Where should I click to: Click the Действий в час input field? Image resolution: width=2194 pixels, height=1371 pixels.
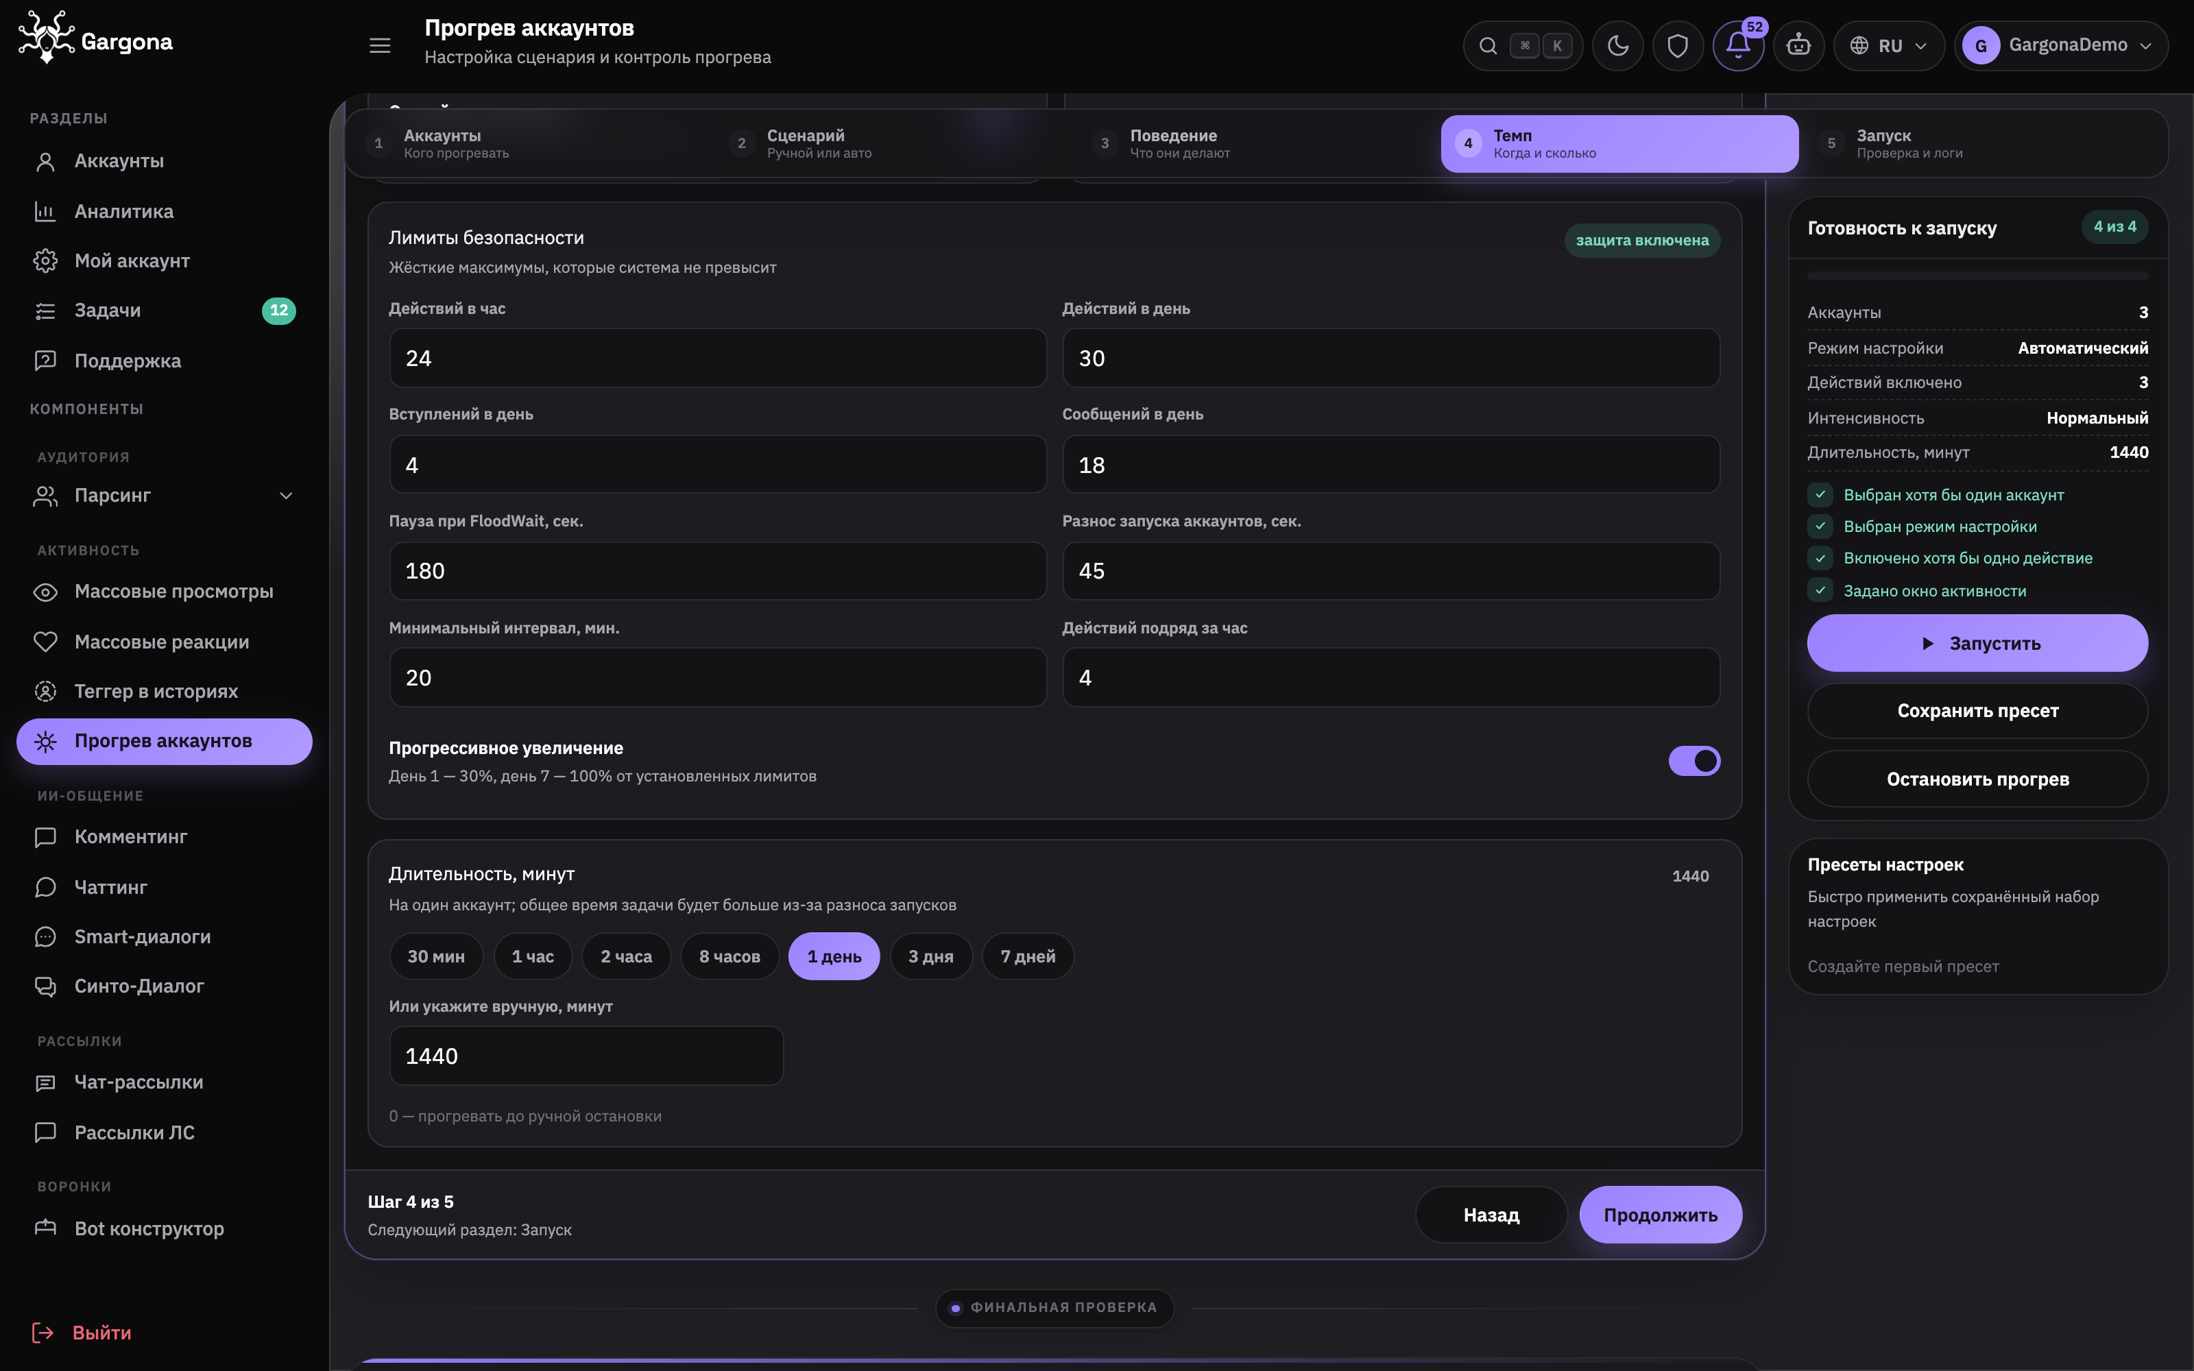click(x=718, y=358)
